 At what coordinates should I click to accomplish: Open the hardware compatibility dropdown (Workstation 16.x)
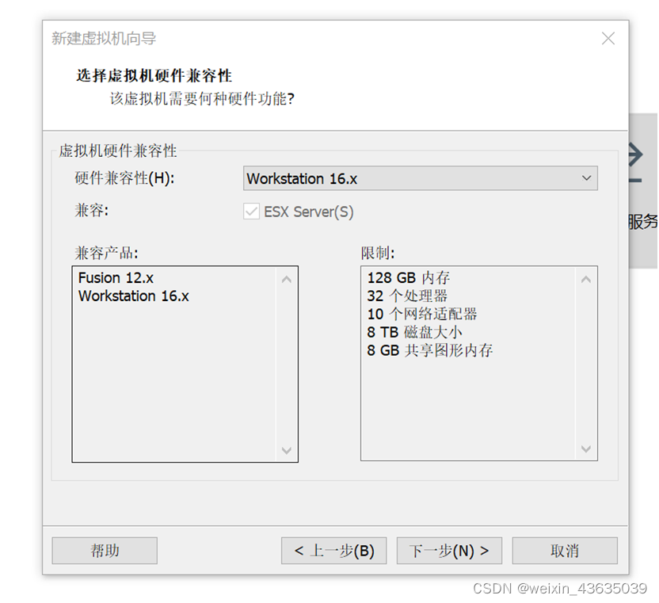pyautogui.click(x=420, y=178)
